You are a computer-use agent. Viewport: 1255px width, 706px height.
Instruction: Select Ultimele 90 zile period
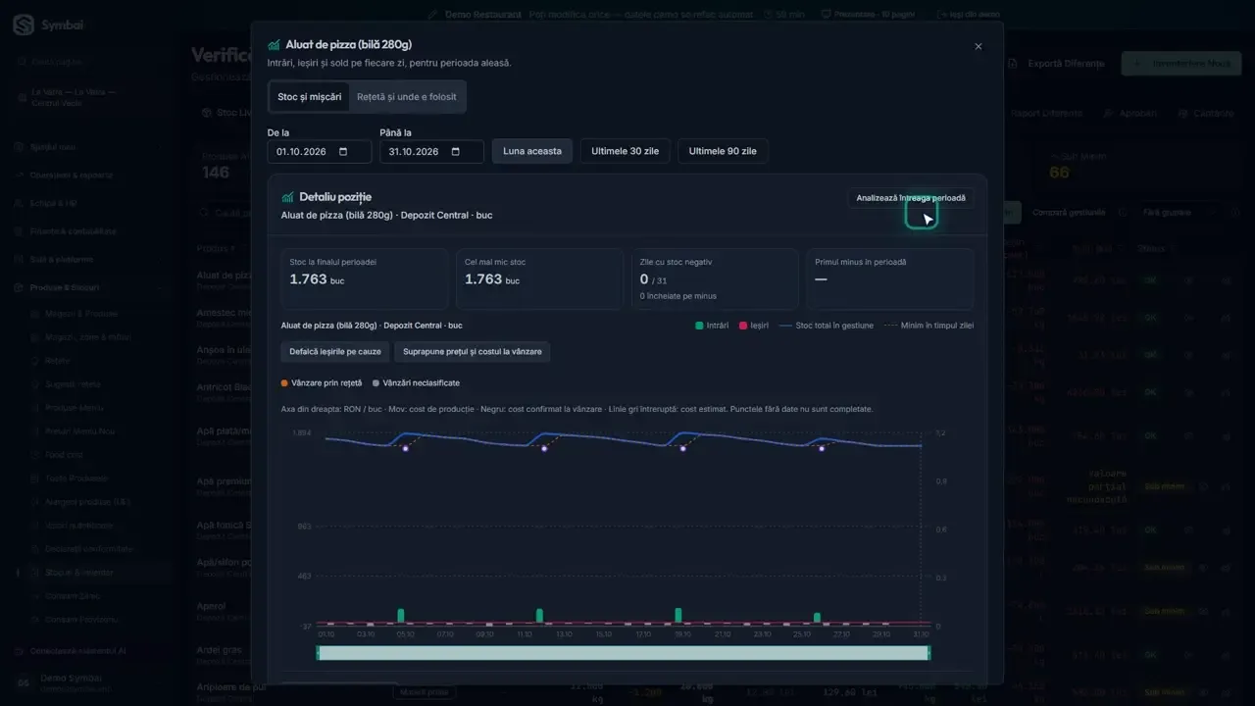pos(723,151)
